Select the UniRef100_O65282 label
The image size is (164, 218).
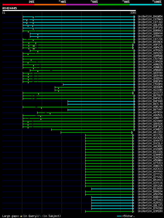pyautogui.click(x=150, y=53)
